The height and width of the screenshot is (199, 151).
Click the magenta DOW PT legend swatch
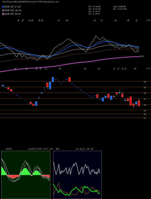point(3,14)
